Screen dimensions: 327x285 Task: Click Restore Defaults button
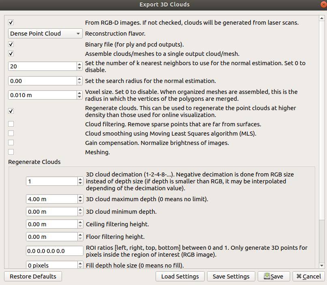pyautogui.click(x=33, y=276)
